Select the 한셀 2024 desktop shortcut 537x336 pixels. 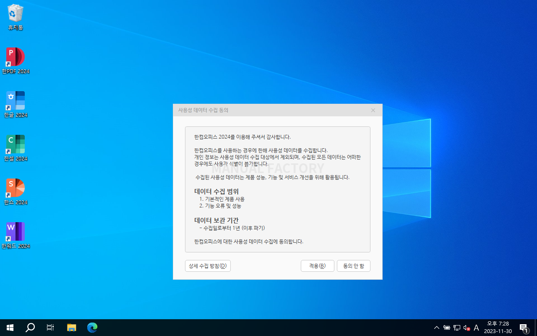click(x=16, y=148)
